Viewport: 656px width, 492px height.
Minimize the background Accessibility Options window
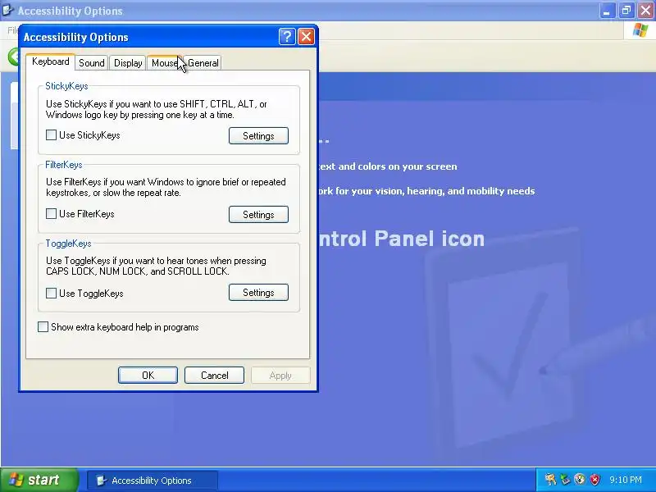[x=607, y=11]
